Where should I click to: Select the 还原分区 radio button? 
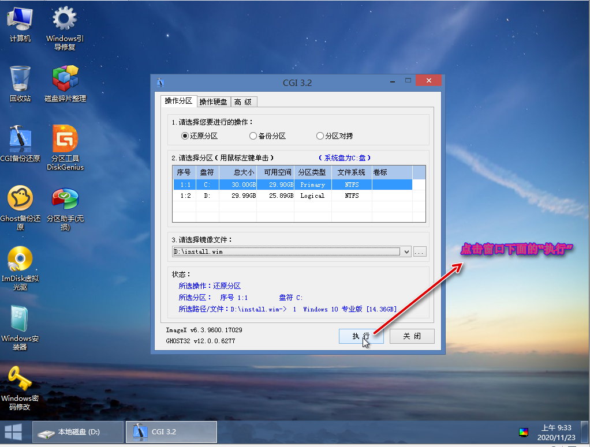click(x=185, y=136)
